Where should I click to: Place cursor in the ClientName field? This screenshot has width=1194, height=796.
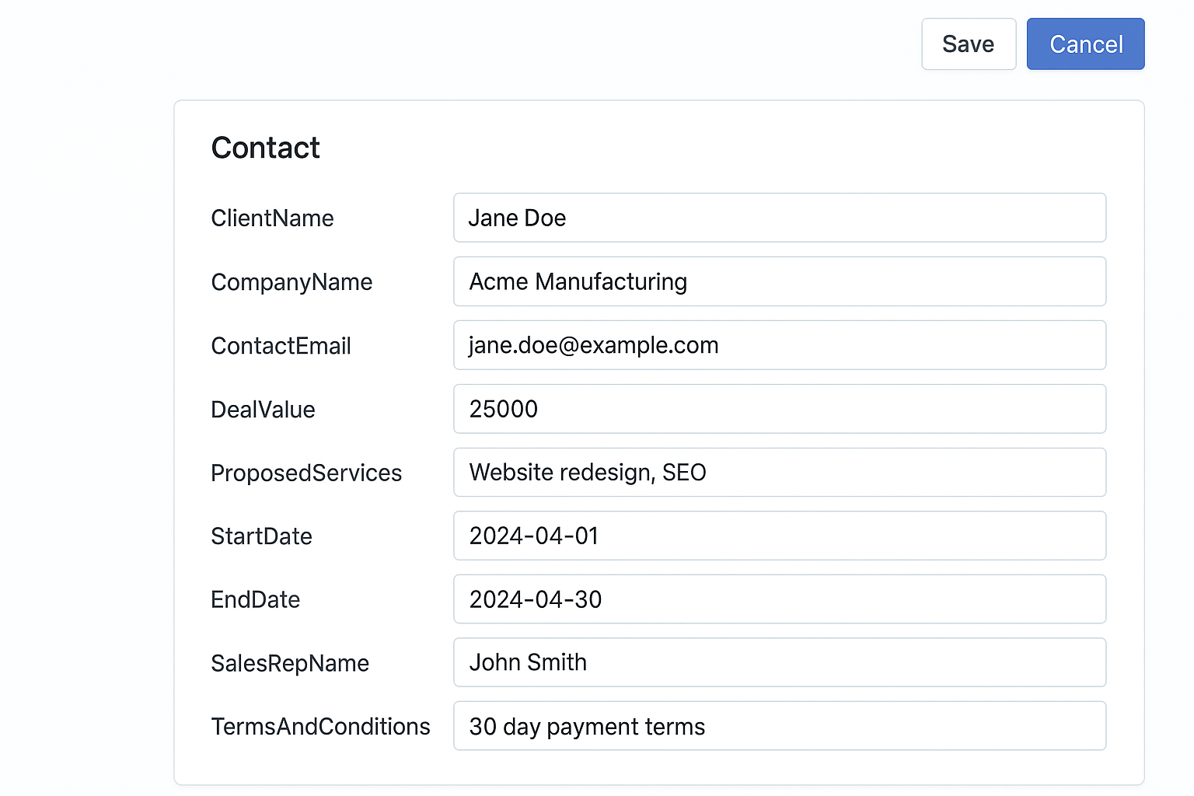(779, 218)
